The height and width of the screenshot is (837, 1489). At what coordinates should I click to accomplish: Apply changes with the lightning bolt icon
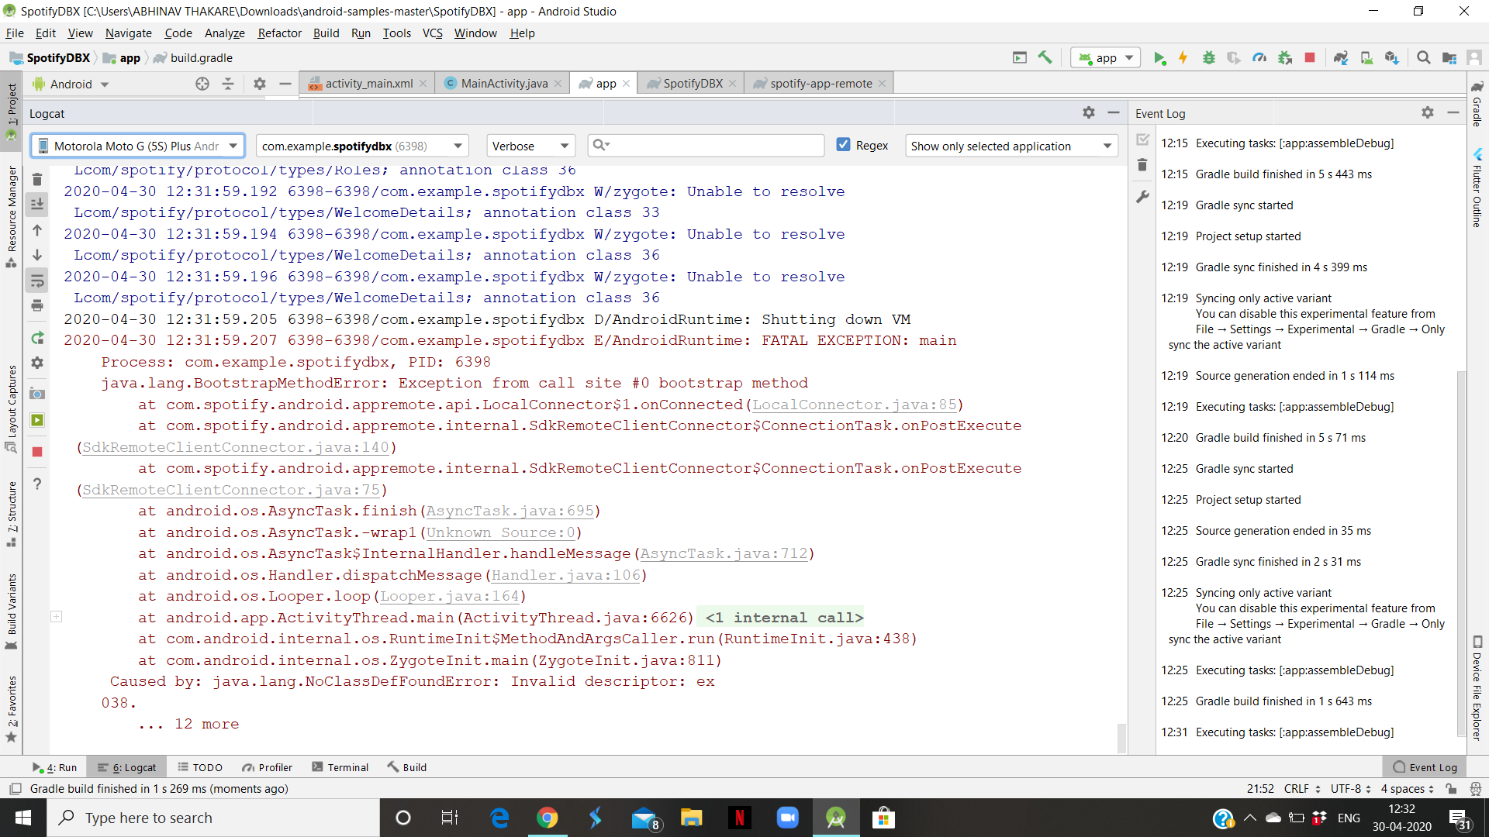click(1183, 57)
